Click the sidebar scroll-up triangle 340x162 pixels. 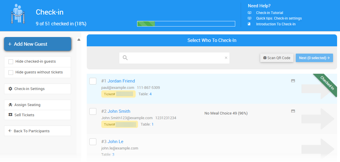click(79, 40)
